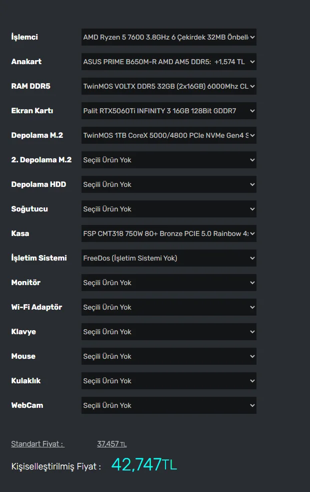Open the Soğutucu cooler dropdown
310x492 pixels.
[x=169, y=209]
